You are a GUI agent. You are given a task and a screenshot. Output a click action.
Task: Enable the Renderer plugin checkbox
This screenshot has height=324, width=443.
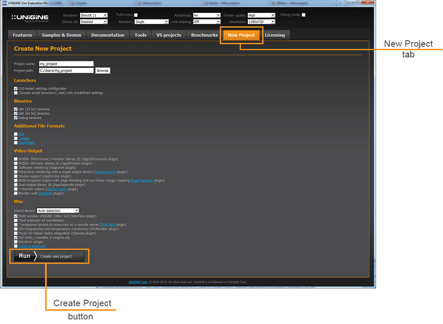tap(16, 242)
